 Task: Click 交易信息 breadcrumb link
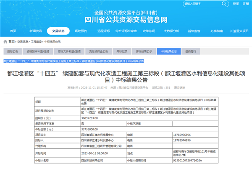pos(23,42)
